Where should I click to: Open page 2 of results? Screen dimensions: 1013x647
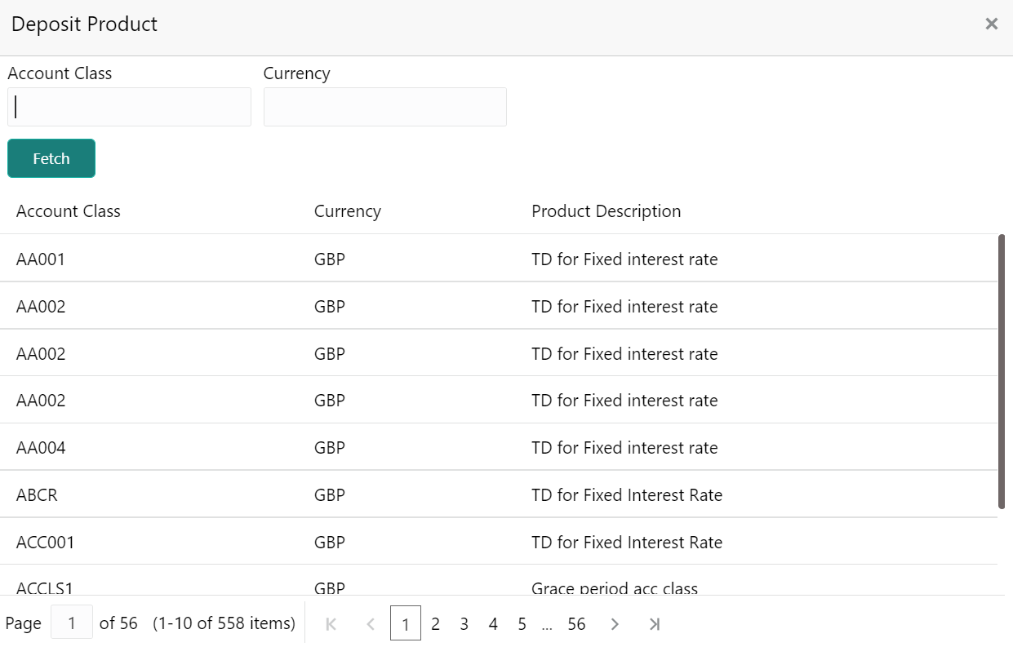pos(435,624)
